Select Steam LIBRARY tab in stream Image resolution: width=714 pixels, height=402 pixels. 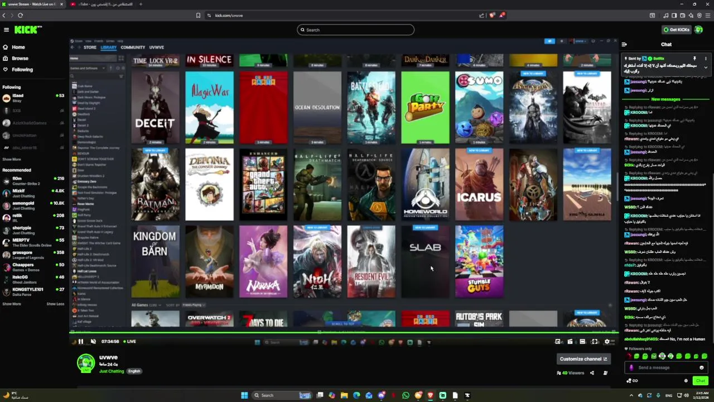click(108, 47)
